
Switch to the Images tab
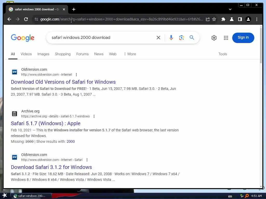pos(43,54)
